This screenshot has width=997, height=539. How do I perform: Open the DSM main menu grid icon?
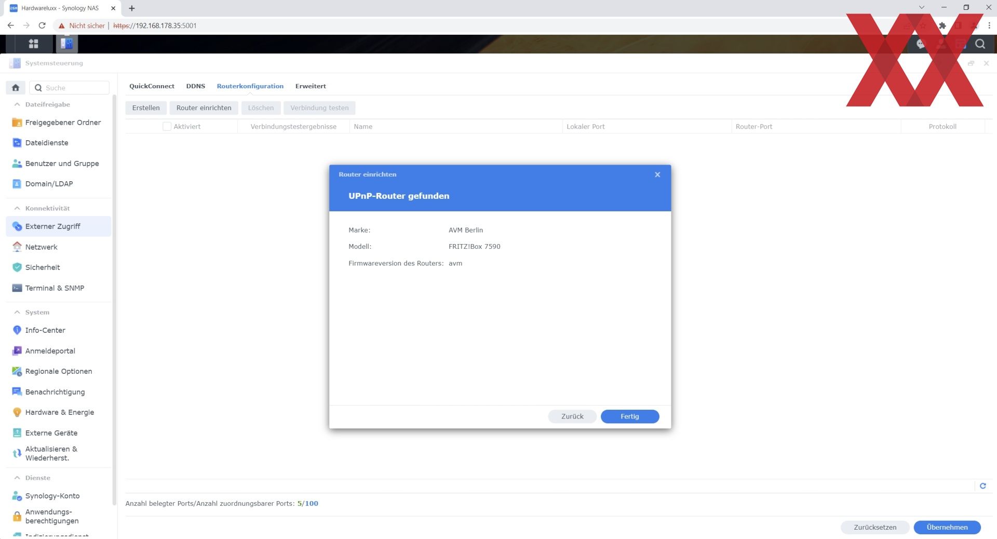click(x=33, y=44)
